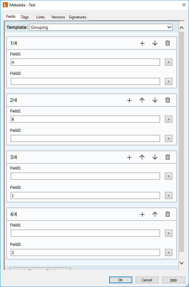Screen dimensions: 189x287
Task: Add a new group after group 3/4
Action: point(129,157)
